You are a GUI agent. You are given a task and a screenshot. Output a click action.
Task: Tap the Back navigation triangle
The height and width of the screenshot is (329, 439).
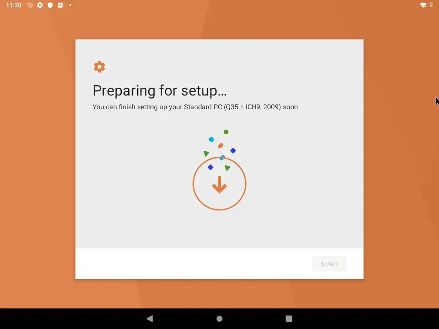pyautogui.click(x=150, y=318)
